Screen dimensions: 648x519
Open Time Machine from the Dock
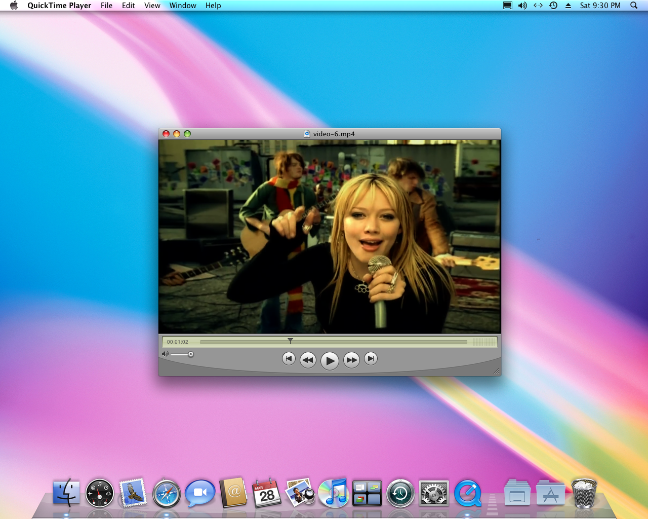[x=400, y=493]
